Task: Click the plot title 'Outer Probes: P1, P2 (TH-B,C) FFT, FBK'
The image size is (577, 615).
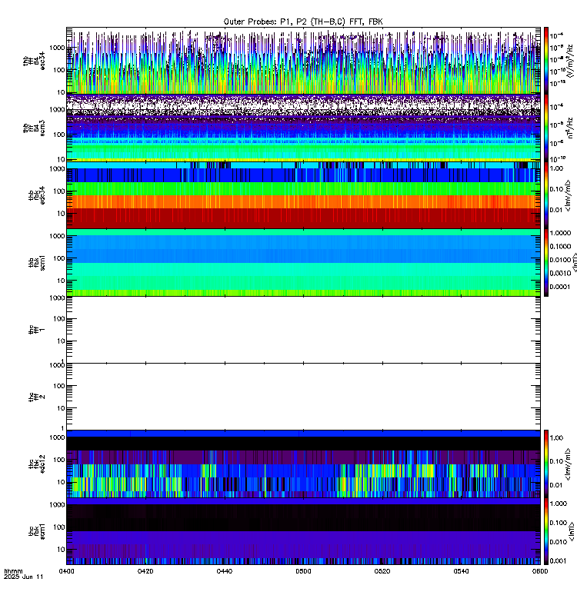Action: [303, 22]
